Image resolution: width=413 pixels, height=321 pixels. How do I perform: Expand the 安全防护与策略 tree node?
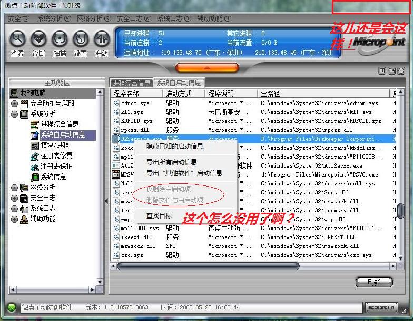tap(15, 103)
